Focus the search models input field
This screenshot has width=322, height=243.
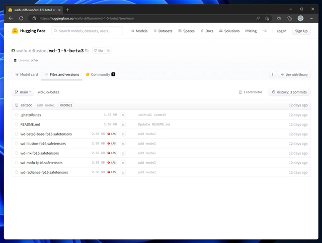pos(87,31)
